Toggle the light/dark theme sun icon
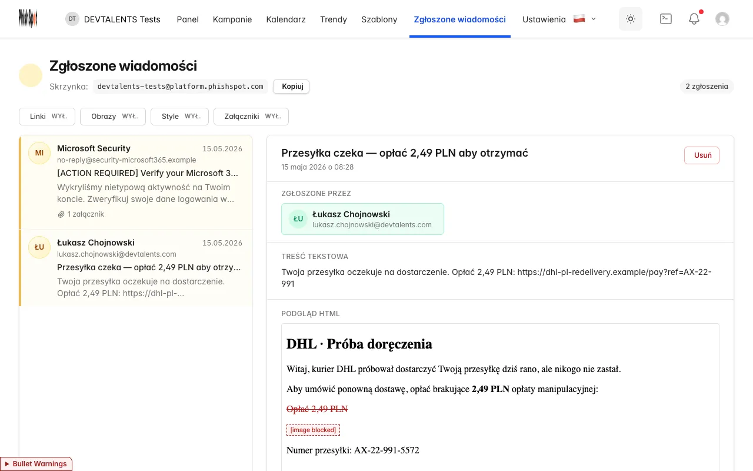Screen dimensions: 753x471 click(x=631, y=19)
